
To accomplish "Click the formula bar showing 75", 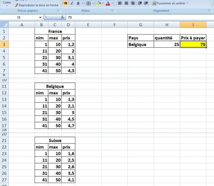I will coord(140,18).
